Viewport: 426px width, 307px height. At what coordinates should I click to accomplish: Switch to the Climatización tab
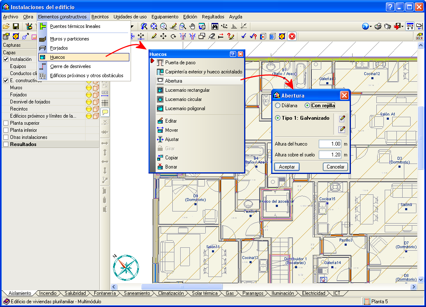(x=171, y=293)
